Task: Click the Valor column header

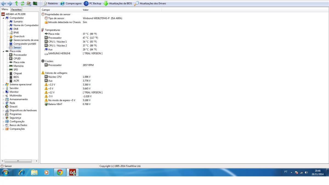Action: pyautogui.click(x=121, y=10)
